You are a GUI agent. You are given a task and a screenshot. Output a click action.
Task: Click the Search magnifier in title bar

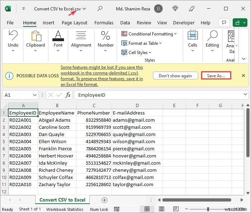pos(100,9)
